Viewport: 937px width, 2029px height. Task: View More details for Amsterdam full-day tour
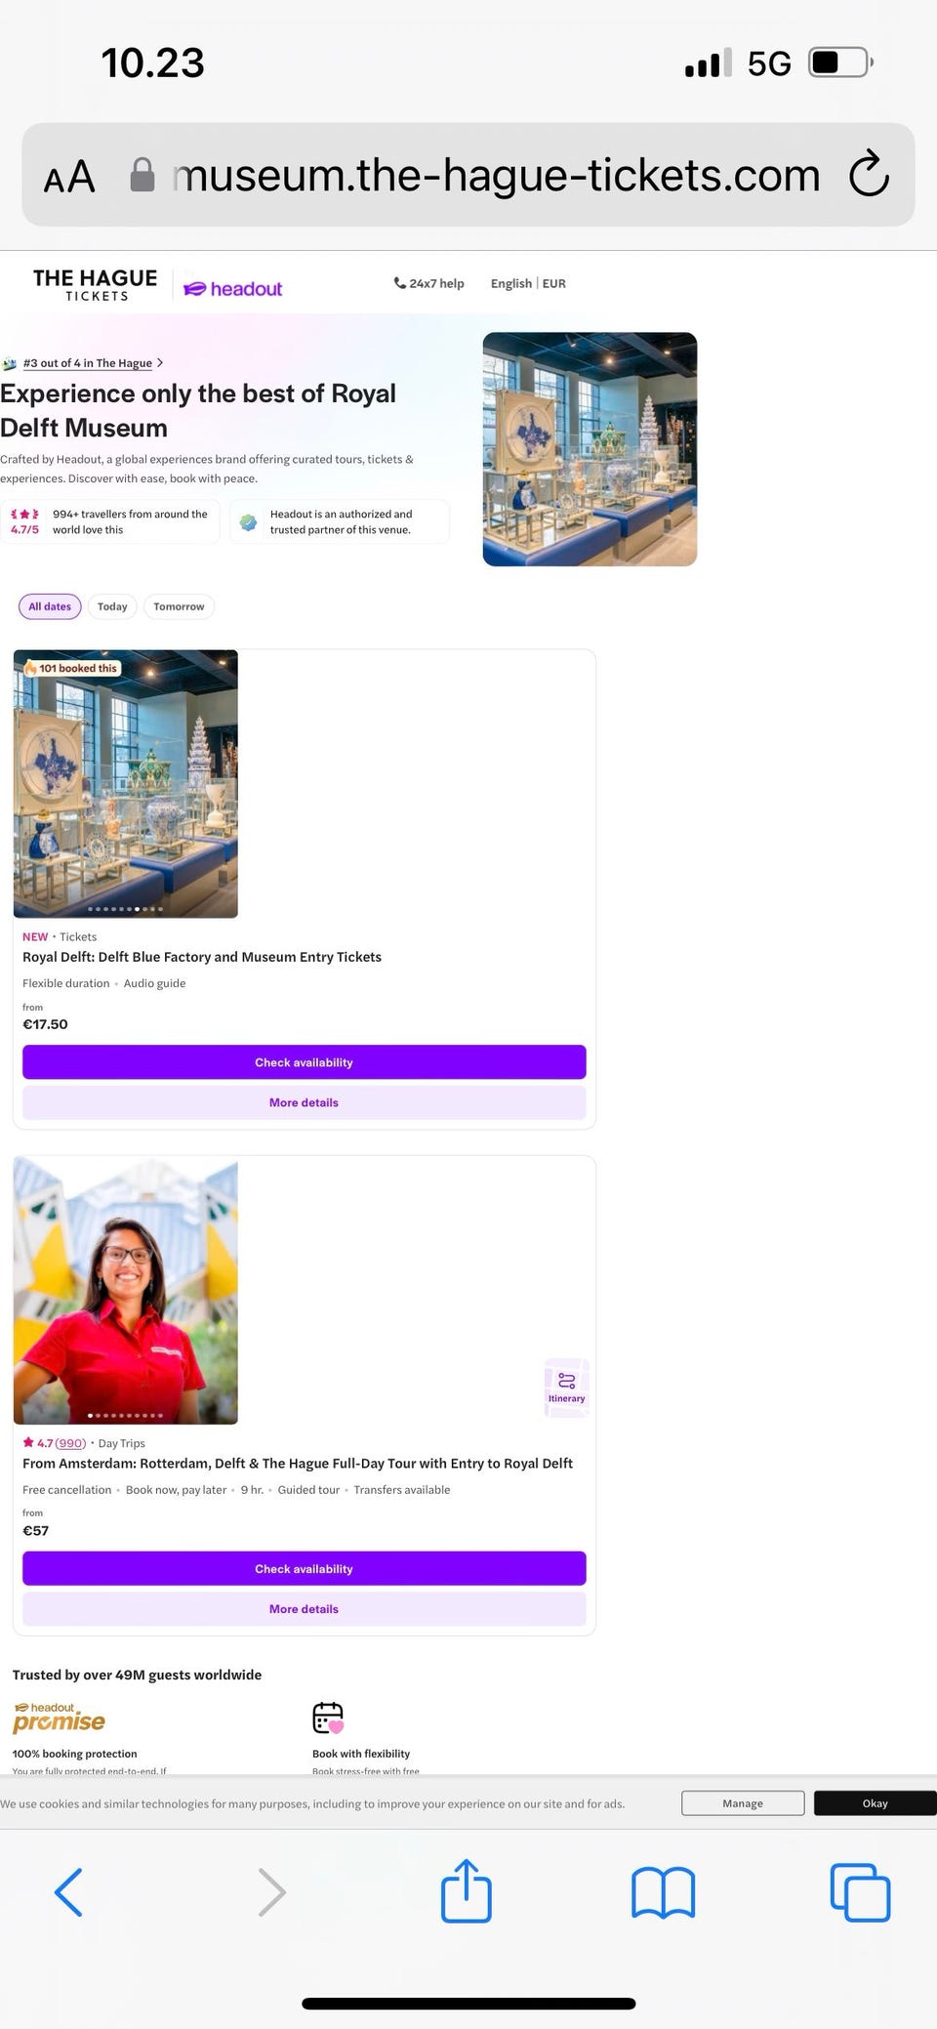pos(305,1609)
